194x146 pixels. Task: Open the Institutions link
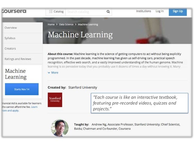coord(144,11)
